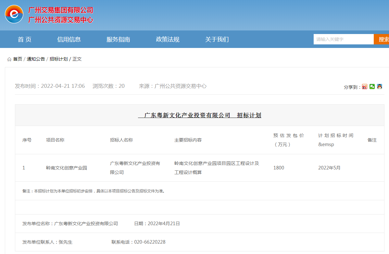Go to 招标计划 breadcrumb link
This screenshot has height=254, width=389.
coord(58,59)
